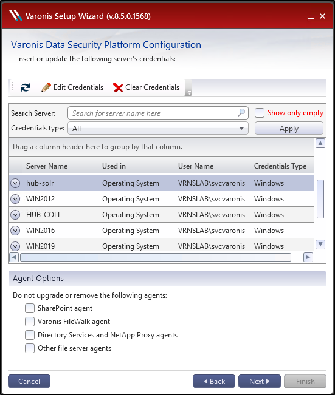Select the WIN2012 server name cell
This screenshot has width=335, height=395.
61,199
